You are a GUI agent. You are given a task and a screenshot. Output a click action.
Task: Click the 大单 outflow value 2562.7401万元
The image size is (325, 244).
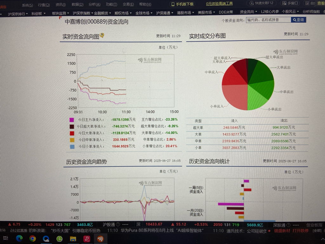283,134
